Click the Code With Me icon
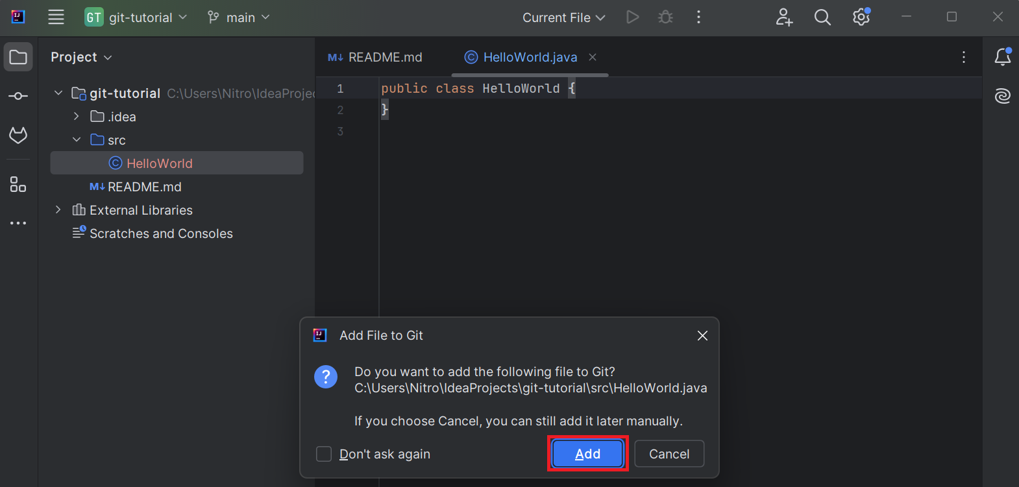Image resolution: width=1019 pixels, height=487 pixels. tap(784, 18)
